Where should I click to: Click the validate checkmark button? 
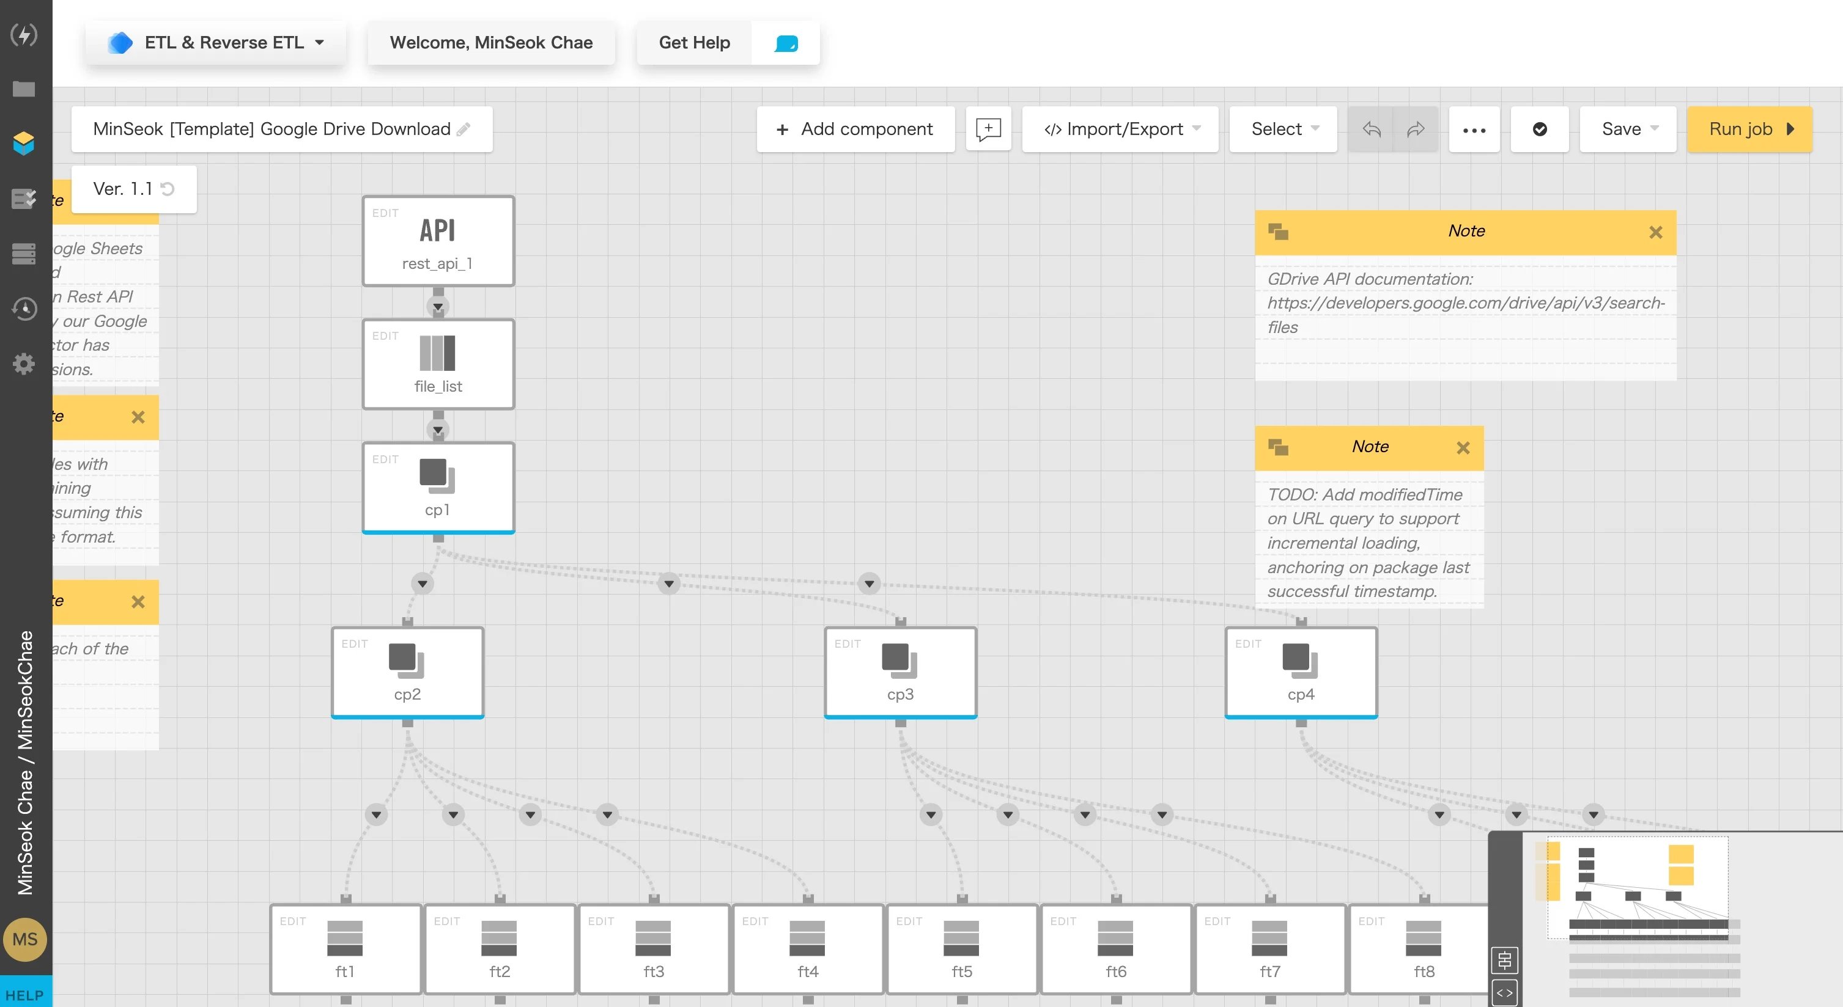pos(1540,130)
